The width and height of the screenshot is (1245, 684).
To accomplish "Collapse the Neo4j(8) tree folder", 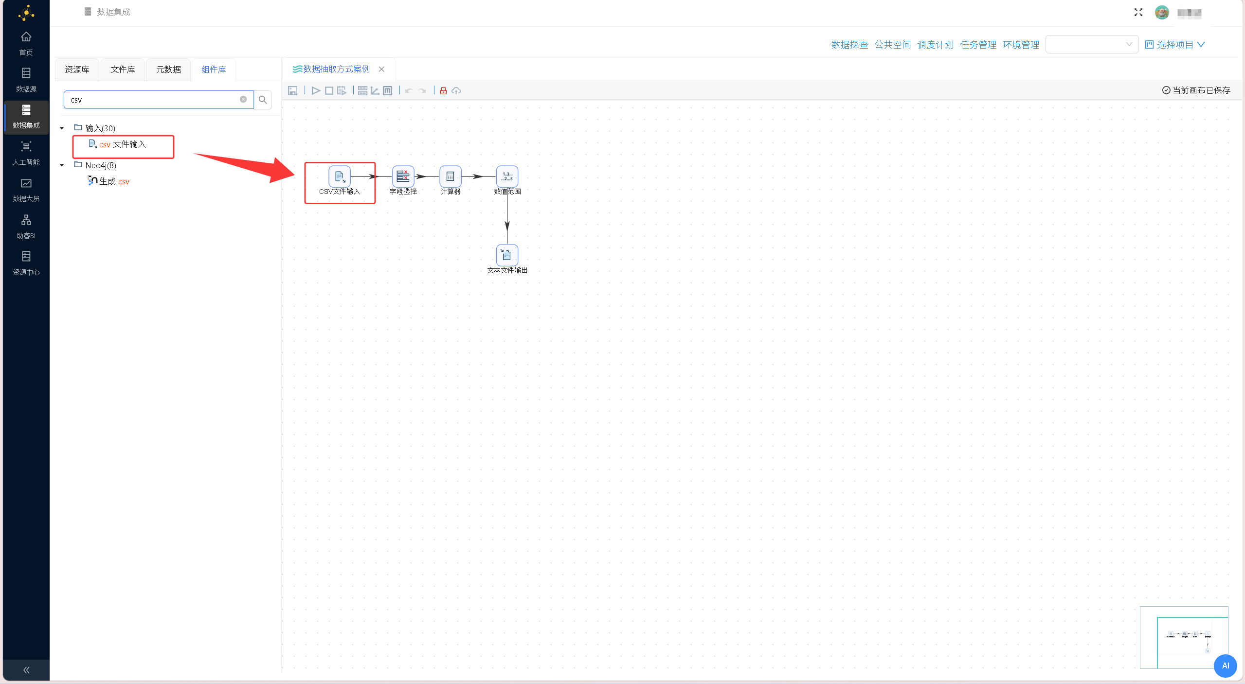I will pos(62,165).
